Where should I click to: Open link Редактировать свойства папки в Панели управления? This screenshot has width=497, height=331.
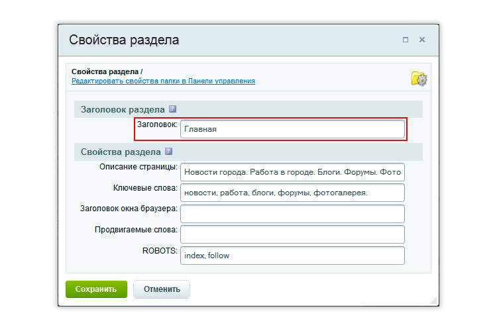click(163, 81)
